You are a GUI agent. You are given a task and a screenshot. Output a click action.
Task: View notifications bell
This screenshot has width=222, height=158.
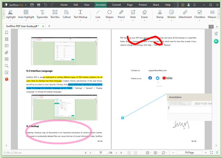pyautogui.click(x=194, y=5)
